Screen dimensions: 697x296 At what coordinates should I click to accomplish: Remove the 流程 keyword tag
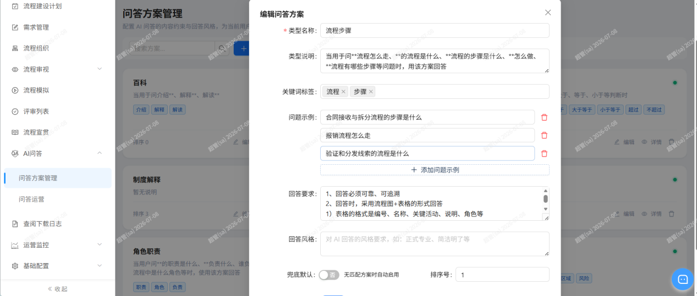(x=344, y=92)
